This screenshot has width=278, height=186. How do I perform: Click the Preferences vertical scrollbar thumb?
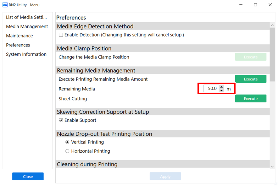point(272,55)
